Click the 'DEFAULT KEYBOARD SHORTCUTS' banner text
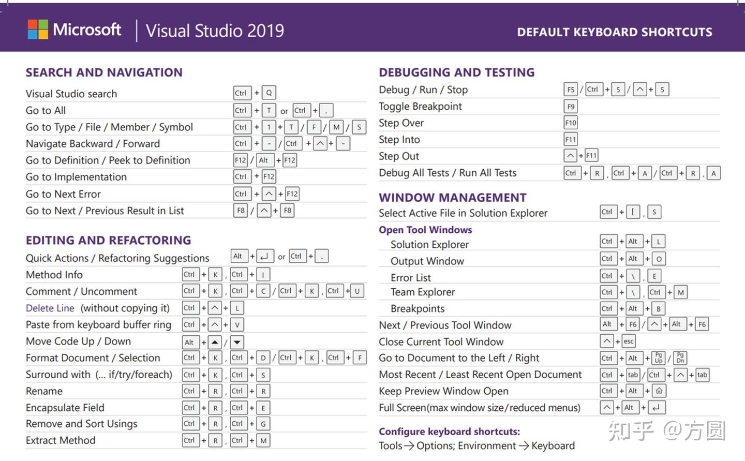The height and width of the screenshot is (461, 745). click(x=615, y=32)
